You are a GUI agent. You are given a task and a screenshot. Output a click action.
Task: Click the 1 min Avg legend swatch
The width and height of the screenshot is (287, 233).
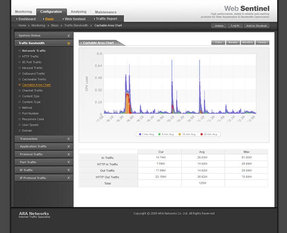tap(140, 134)
